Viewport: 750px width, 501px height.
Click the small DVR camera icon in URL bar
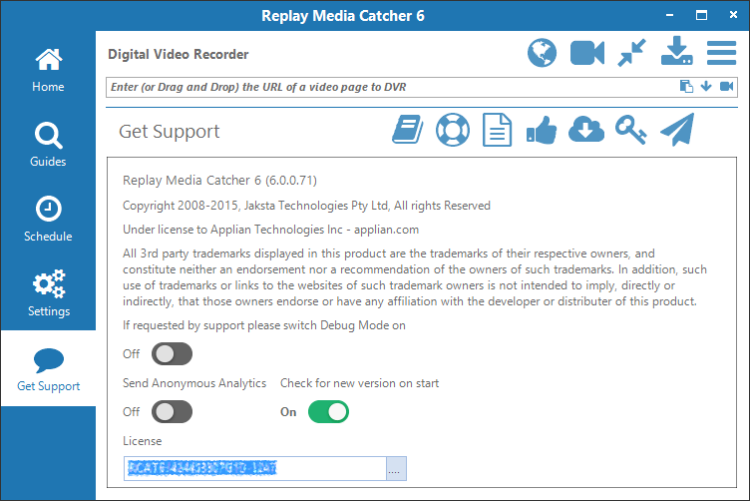click(726, 87)
